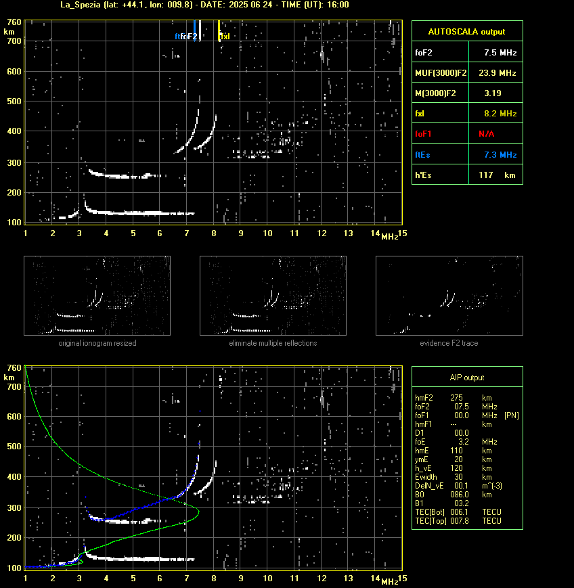Click the yellow fxI row label
The height and width of the screenshot is (588, 574).
click(420, 113)
